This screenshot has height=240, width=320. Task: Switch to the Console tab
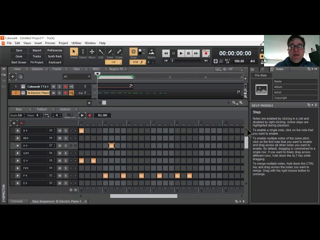coord(16,201)
